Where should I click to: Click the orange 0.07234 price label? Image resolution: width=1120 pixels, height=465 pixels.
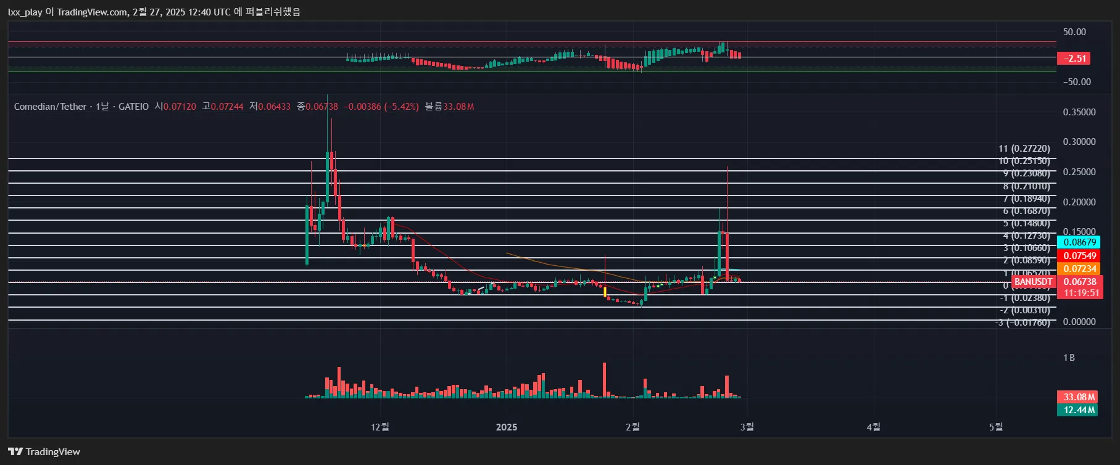coord(1079,269)
